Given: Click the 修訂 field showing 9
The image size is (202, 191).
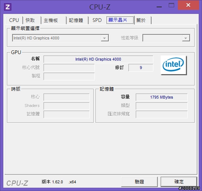Looking at the screenshot, I should coord(141,68).
